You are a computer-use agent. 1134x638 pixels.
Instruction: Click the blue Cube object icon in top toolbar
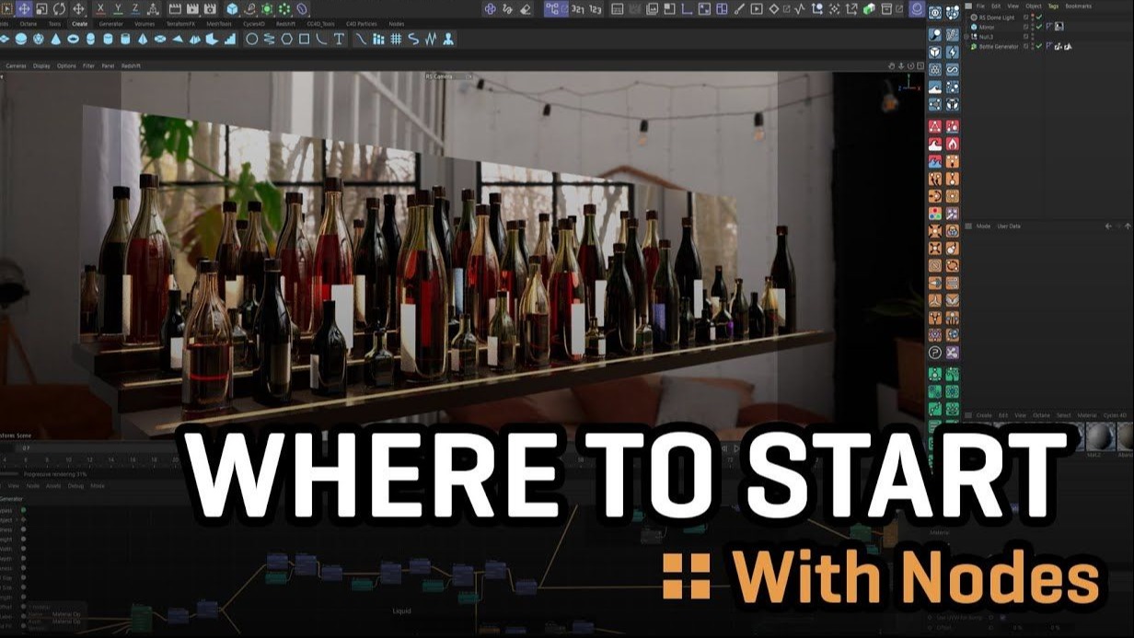point(232,8)
